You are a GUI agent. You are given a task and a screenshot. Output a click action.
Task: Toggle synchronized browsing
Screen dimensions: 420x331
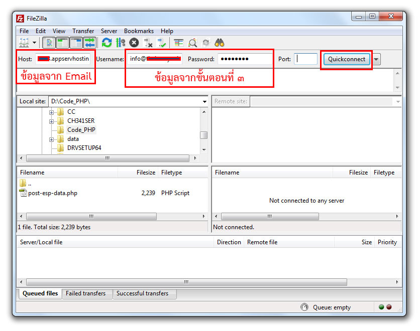click(x=205, y=43)
